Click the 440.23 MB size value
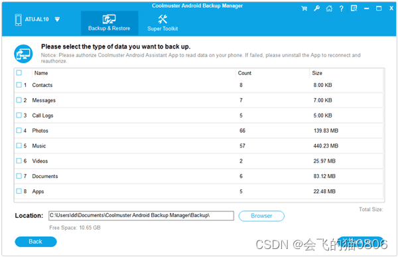Viewport: 398px width, 257px height. [326, 146]
